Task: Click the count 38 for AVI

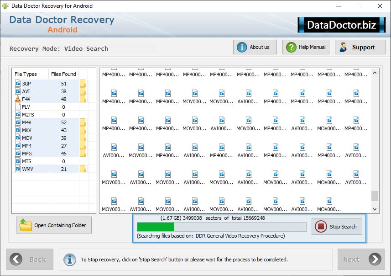Action: pyautogui.click(x=64, y=91)
